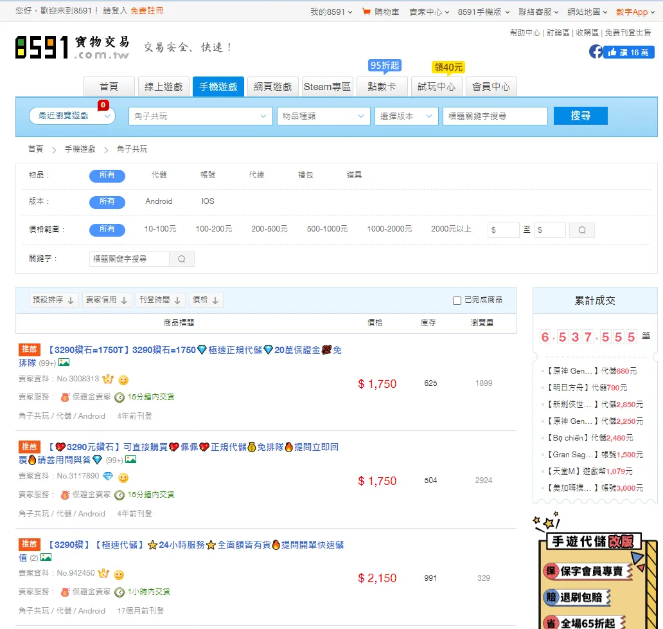Click the 領40元 promo badge

pyautogui.click(x=448, y=68)
